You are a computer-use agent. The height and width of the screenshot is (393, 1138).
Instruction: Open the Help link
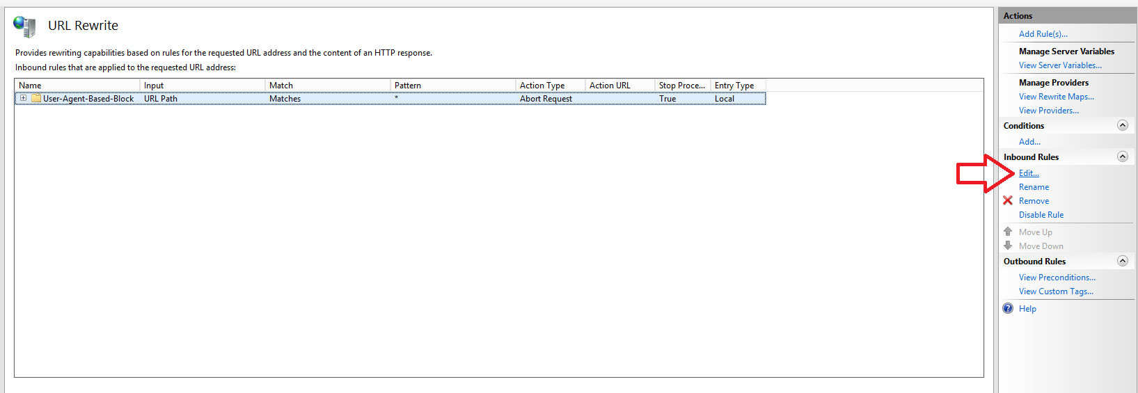[1027, 309]
